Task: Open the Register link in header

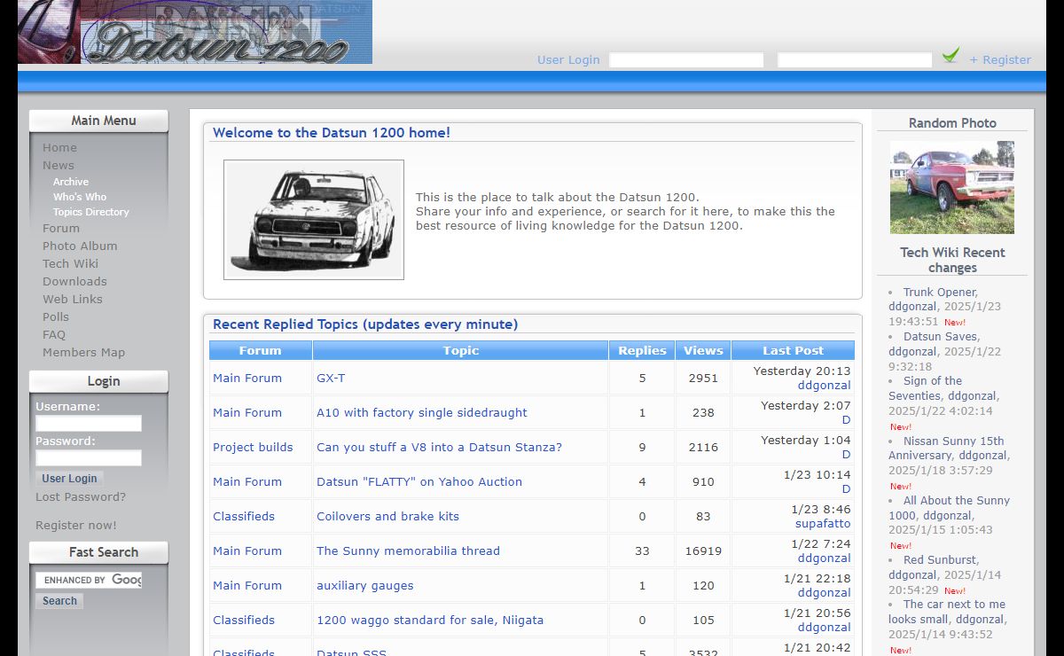Action: (1000, 60)
